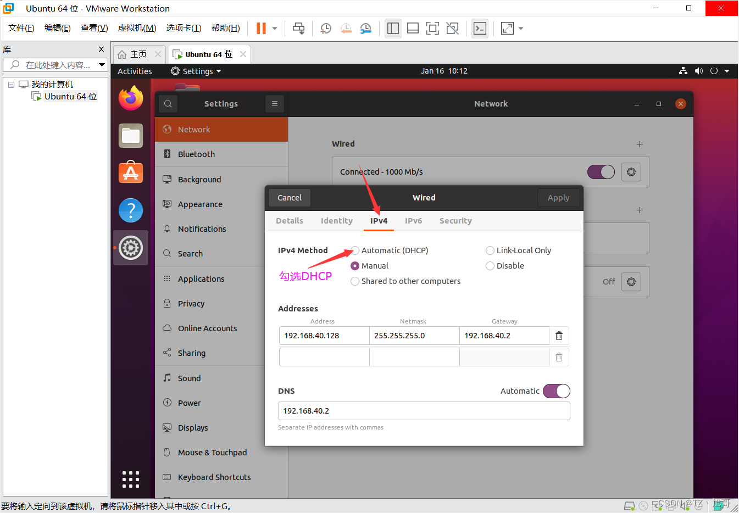Toggle the thumbnail bar view icon
Viewport: 739px width, 513px height.
coord(413,29)
